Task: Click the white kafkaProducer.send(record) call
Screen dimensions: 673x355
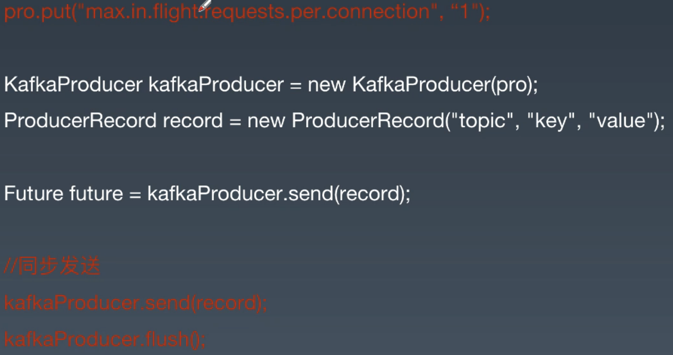Action: pyautogui.click(x=279, y=193)
